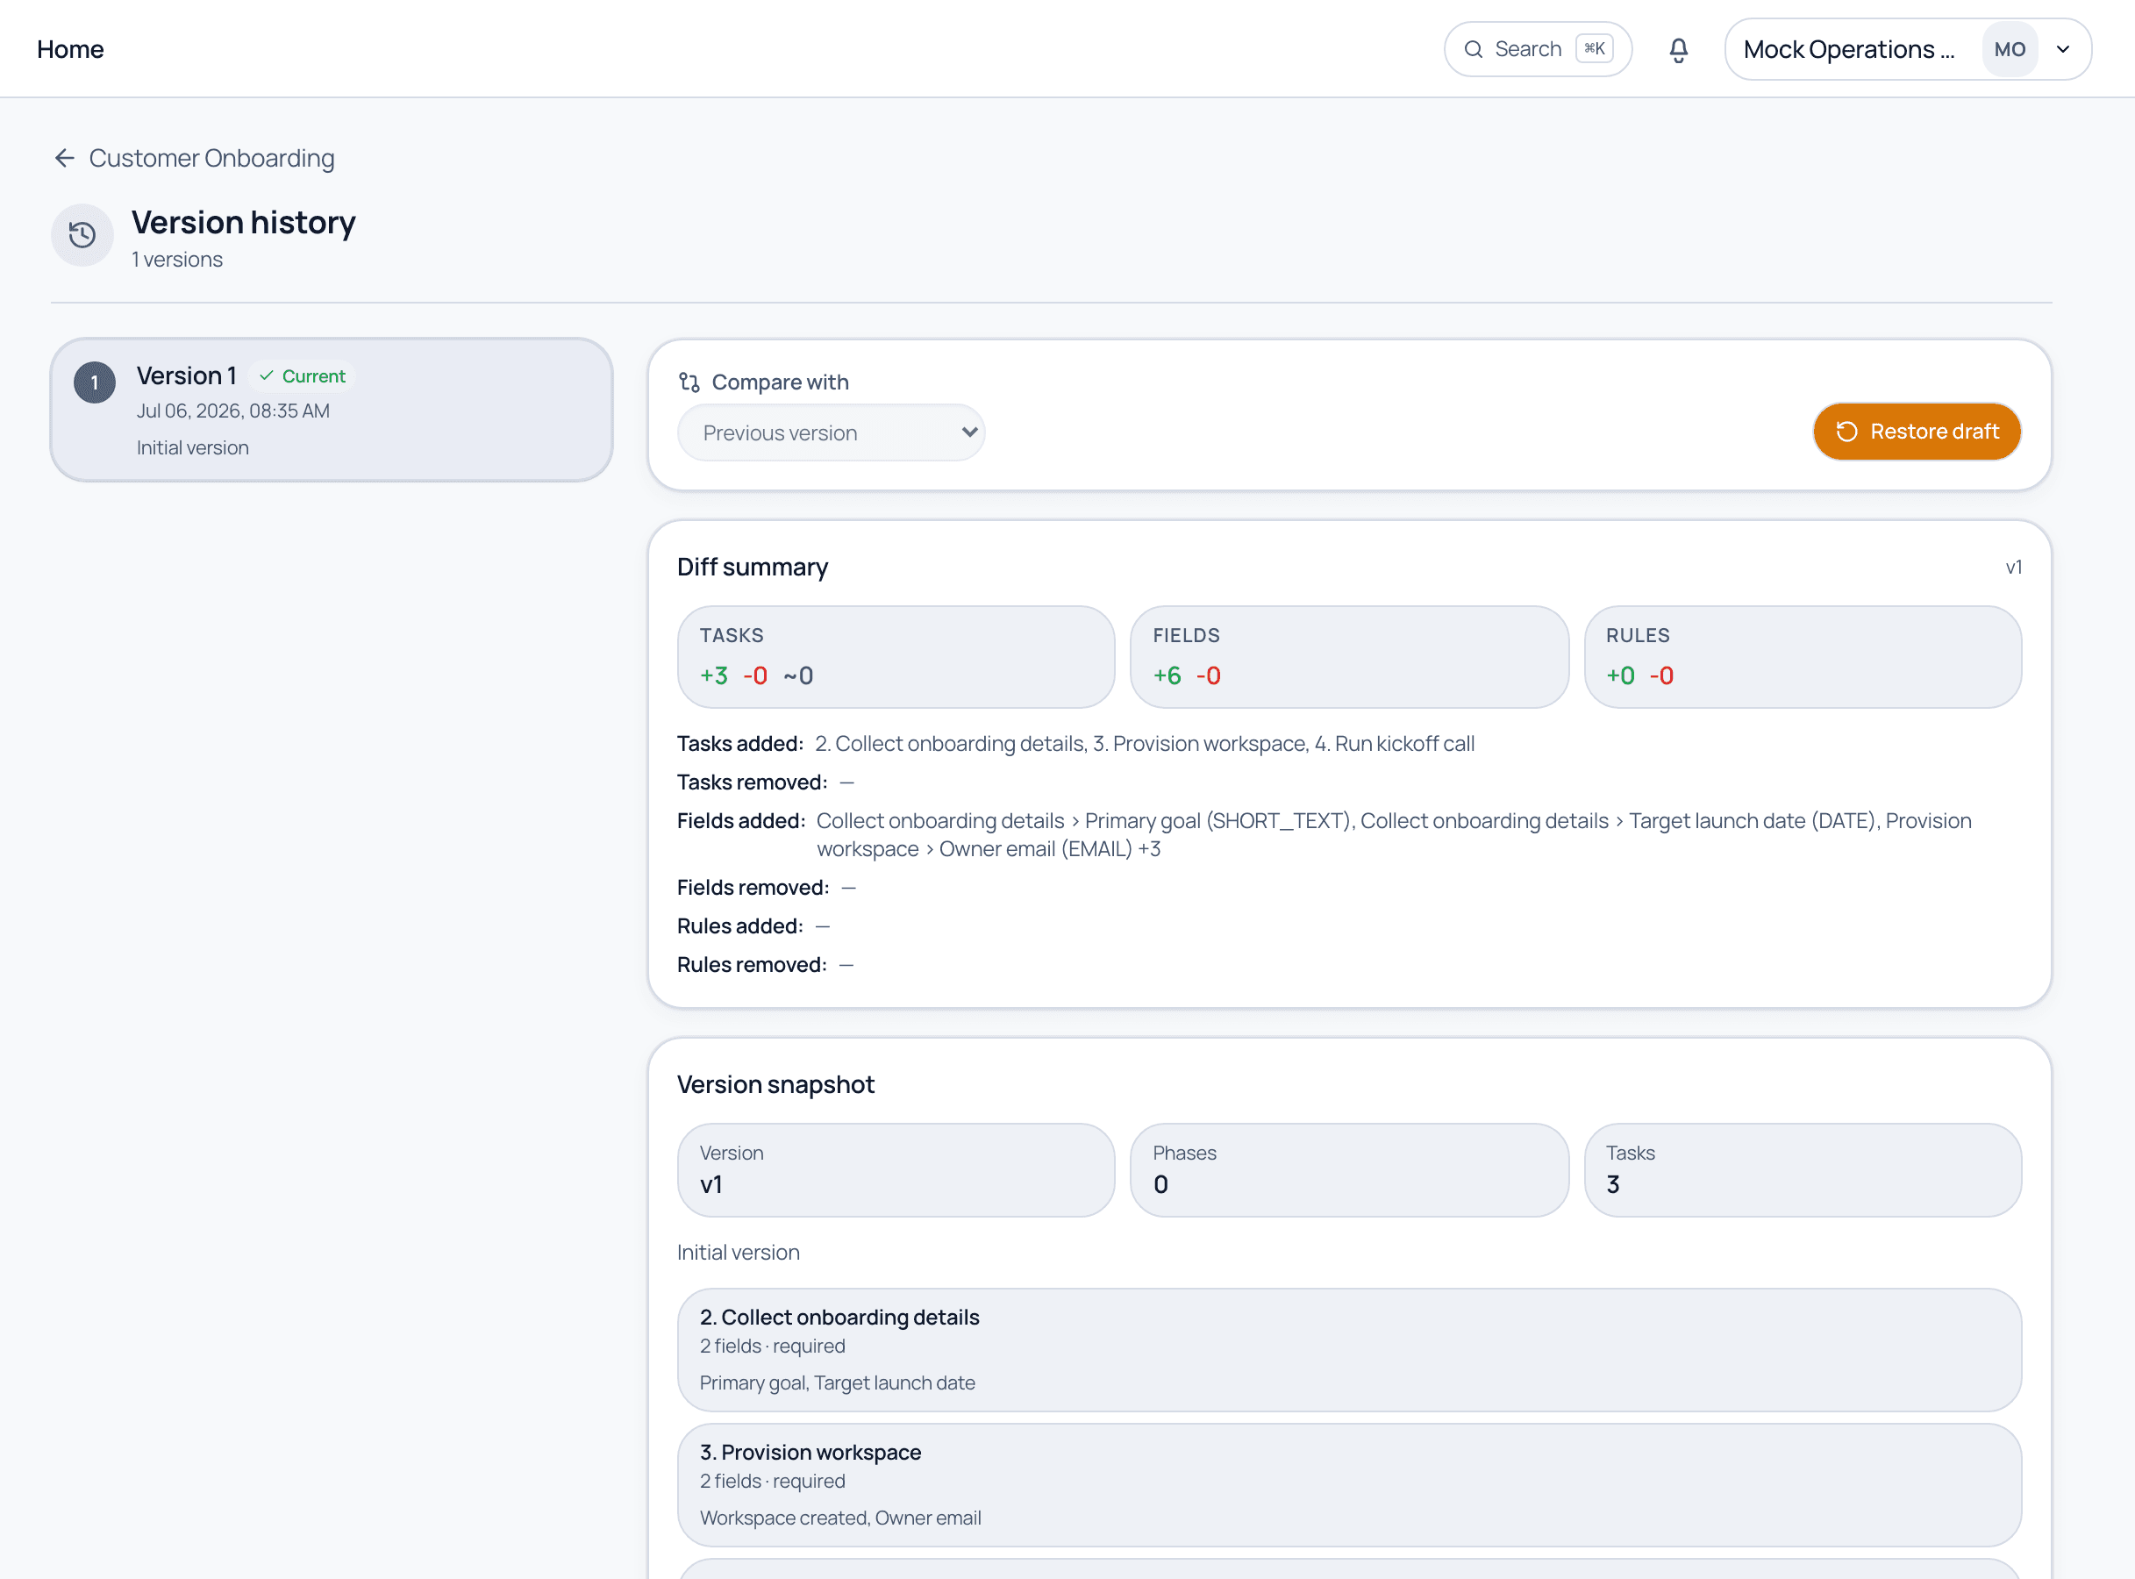Click the 'Rules removed:' label
This screenshot has width=2135, height=1579.
point(752,965)
